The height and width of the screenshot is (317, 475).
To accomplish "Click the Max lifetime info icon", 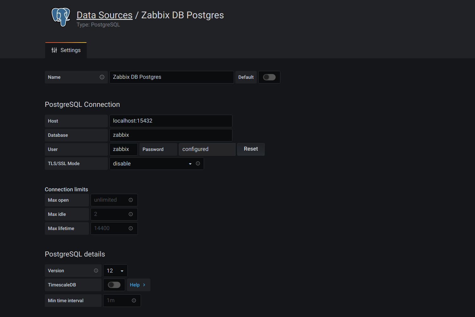I will pos(131,228).
